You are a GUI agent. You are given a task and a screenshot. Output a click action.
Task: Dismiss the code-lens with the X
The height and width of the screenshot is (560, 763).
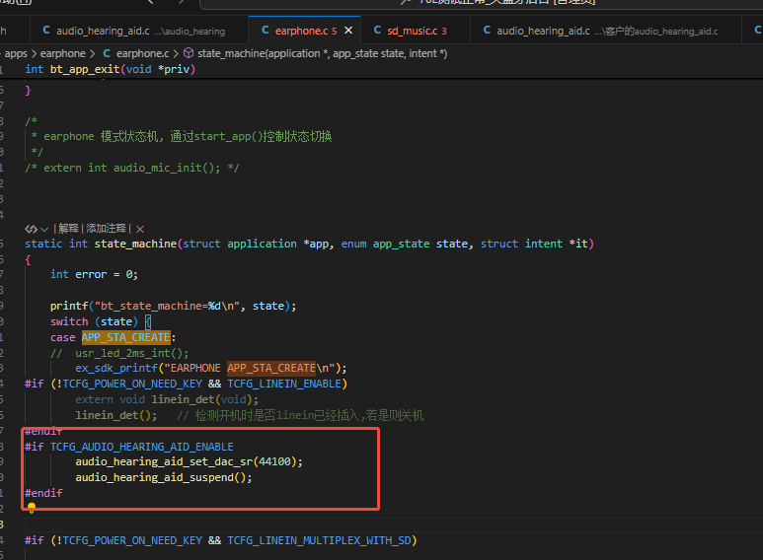tap(140, 229)
